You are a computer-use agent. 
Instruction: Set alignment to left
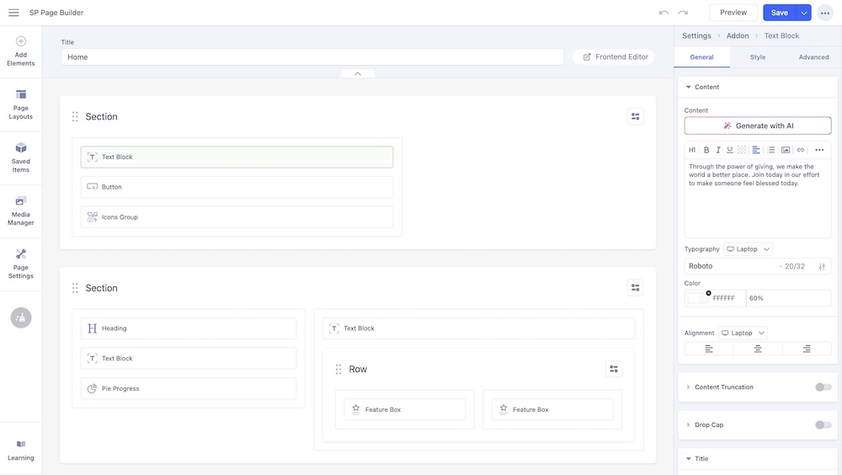pyautogui.click(x=709, y=349)
